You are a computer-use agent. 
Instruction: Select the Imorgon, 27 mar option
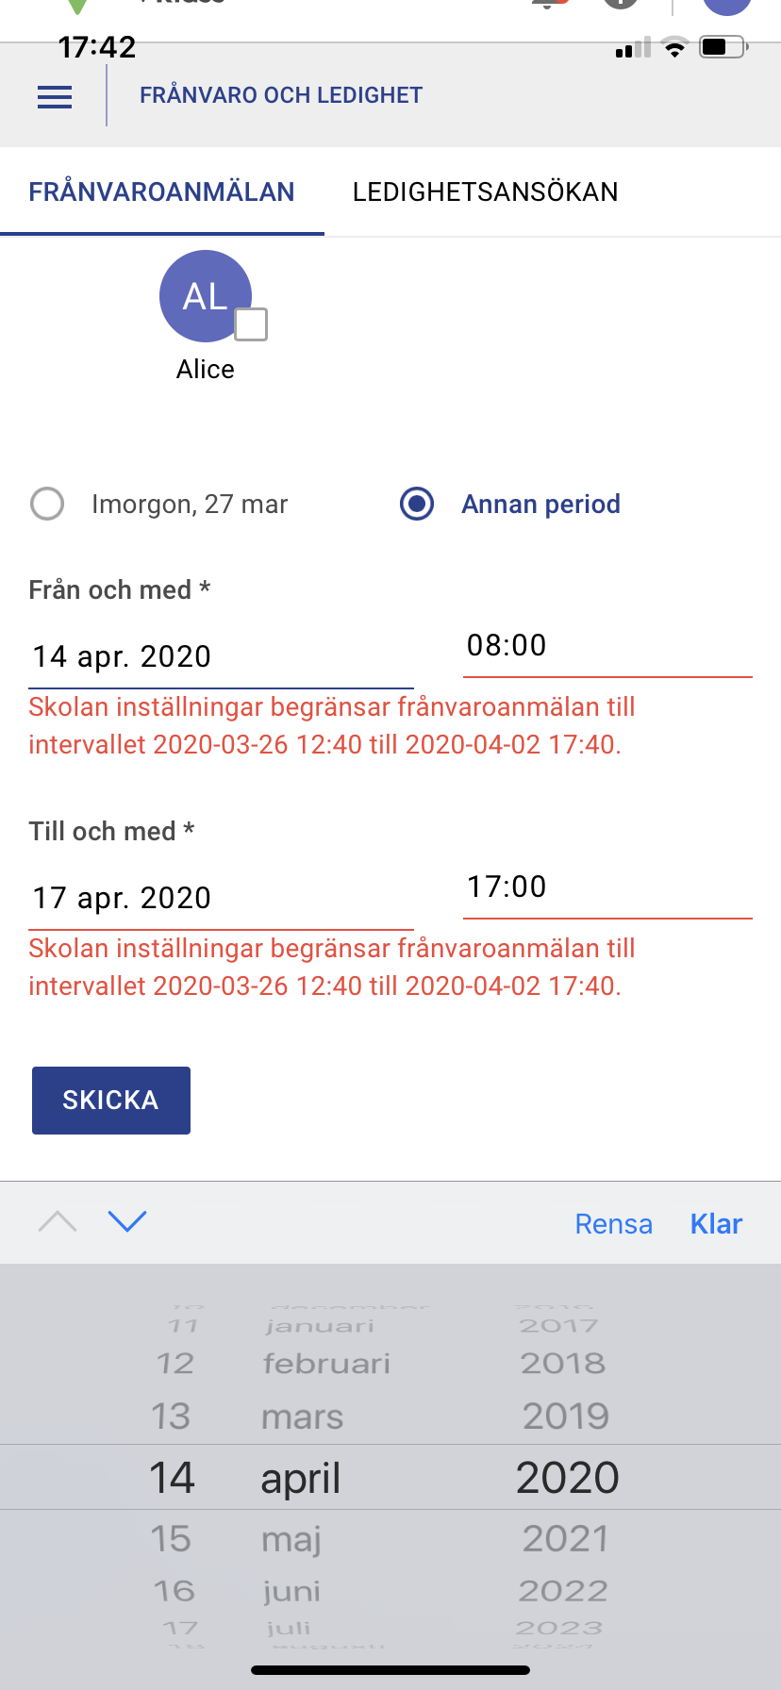(47, 504)
